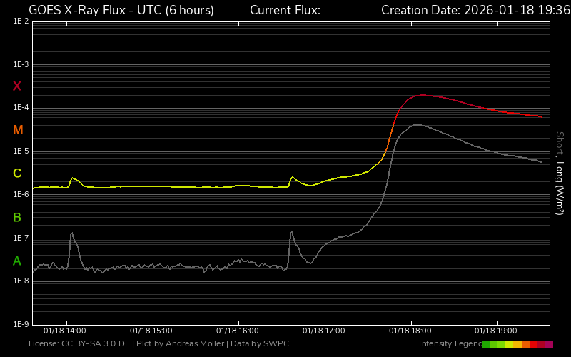This screenshot has width=571, height=357.
Task: Click the green end of the intensity legend
Action: tap(487, 344)
